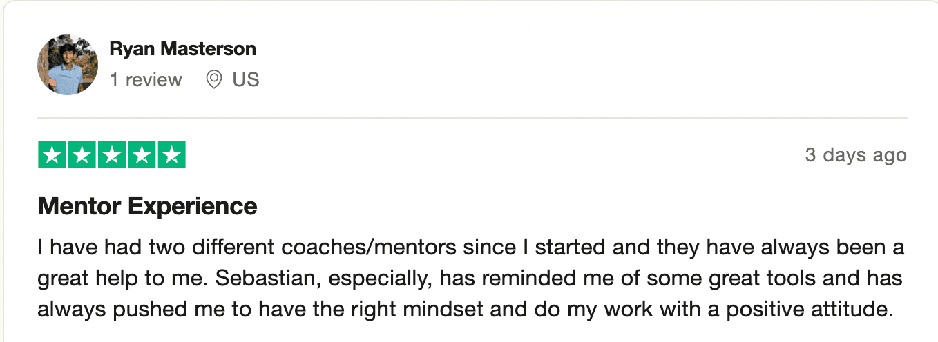
Task: Open the reviewer name Ryan Masterson
Action: (x=182, y=49)
